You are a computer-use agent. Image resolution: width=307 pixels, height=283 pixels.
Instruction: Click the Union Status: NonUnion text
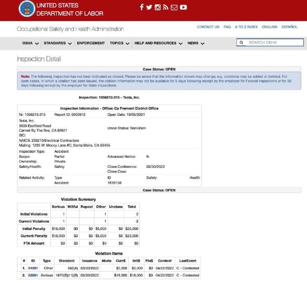tap(127, 128)
